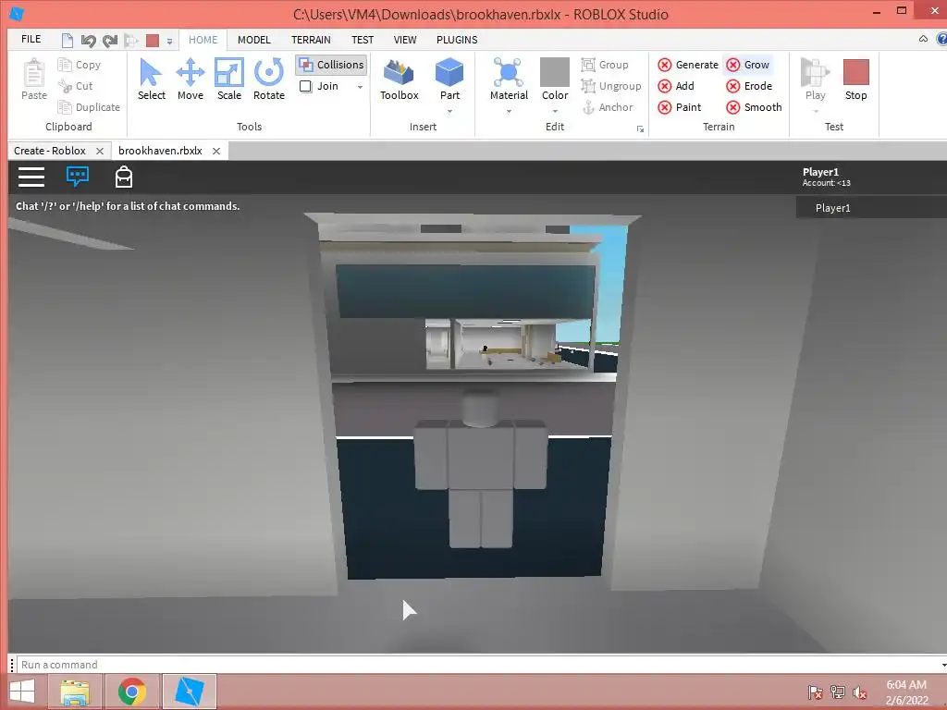Click the Generate terrain tool
This screenshot has width=947, height=710.
coord(688,65)
